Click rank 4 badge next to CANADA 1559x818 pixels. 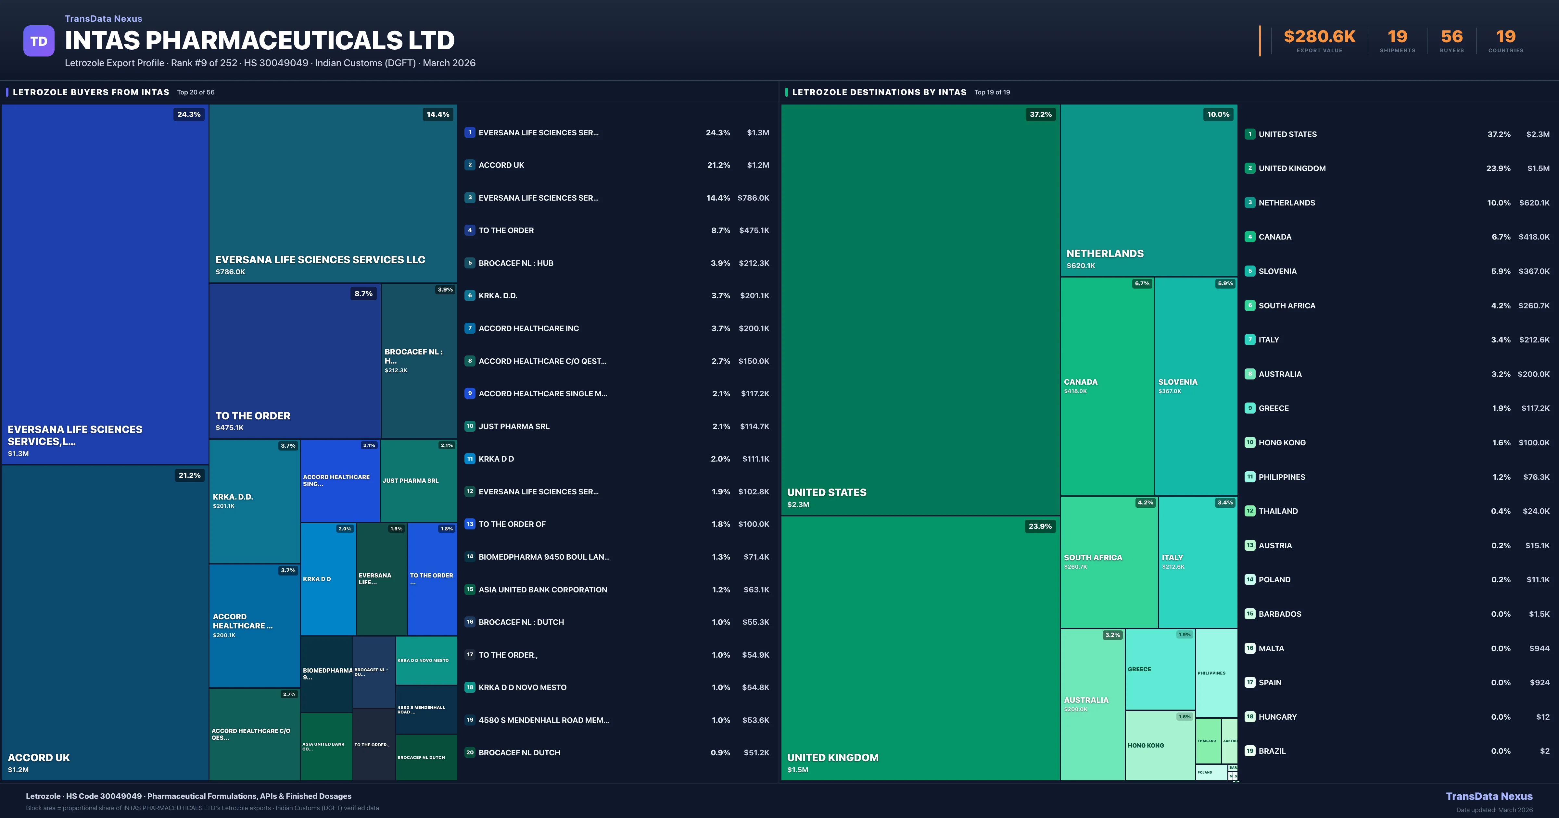(x=1250, y=237)
